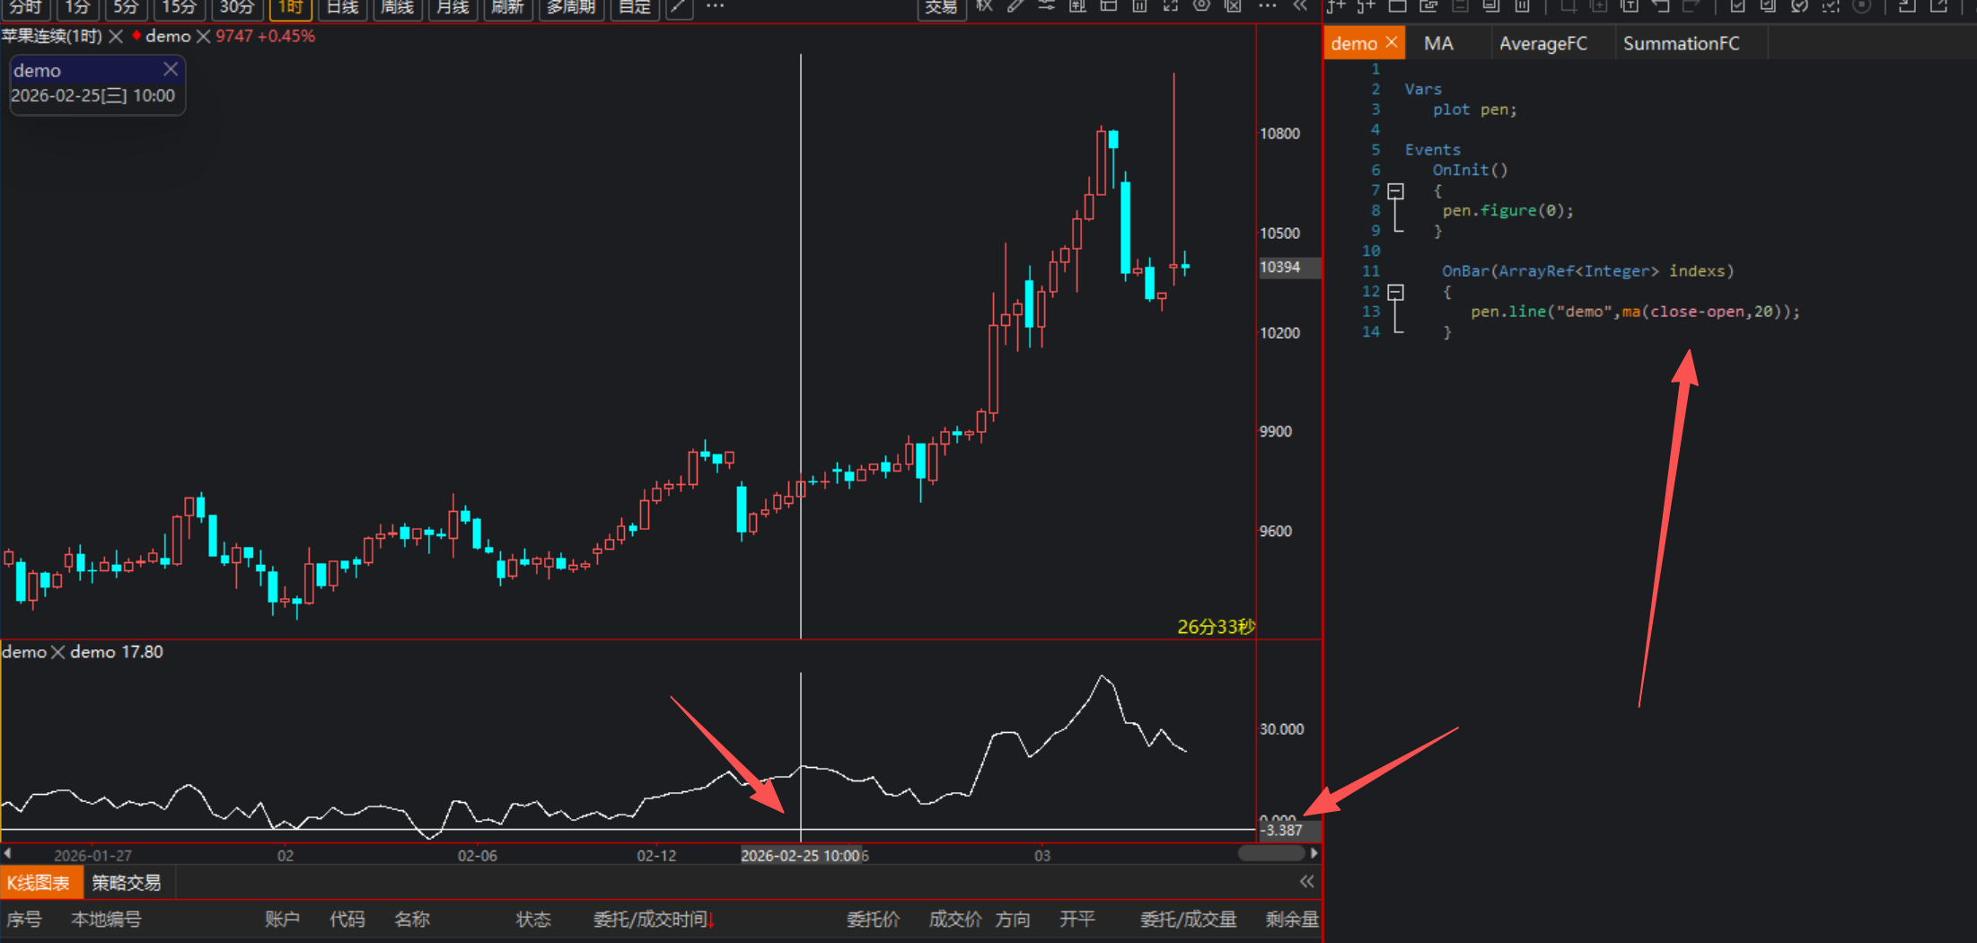The height and width of the screenshot is (943, 1977).
Task: Select the line drawing tool beside 自定
Action: [679, 7]
